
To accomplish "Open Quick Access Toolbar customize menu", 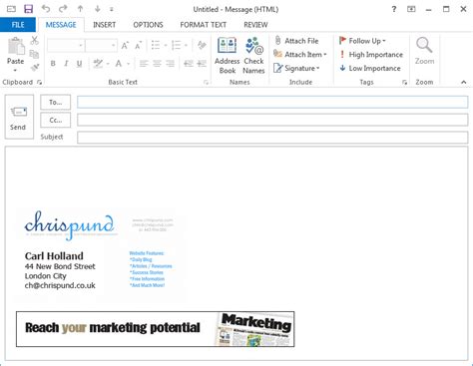I will (x=112, y=9).
